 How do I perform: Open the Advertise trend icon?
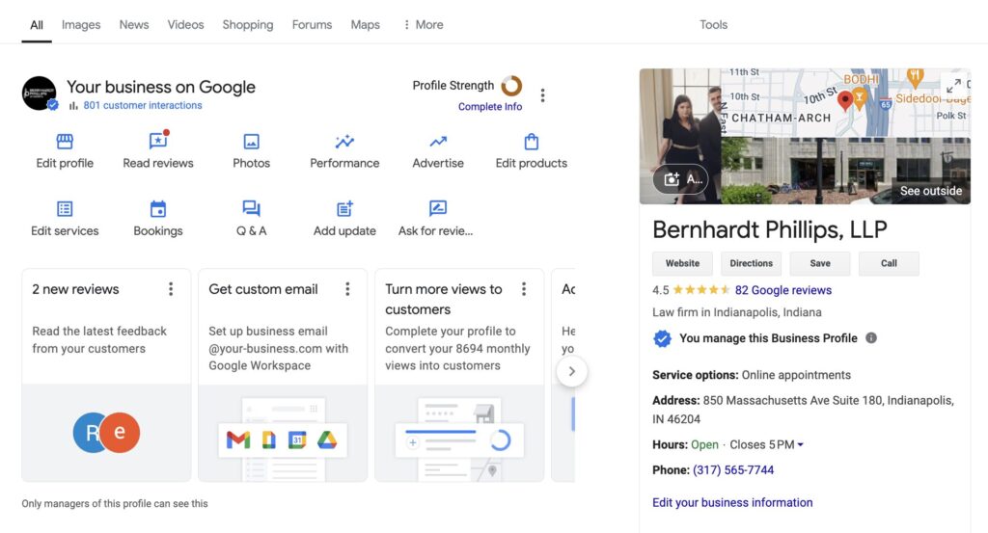pos(438,142)
